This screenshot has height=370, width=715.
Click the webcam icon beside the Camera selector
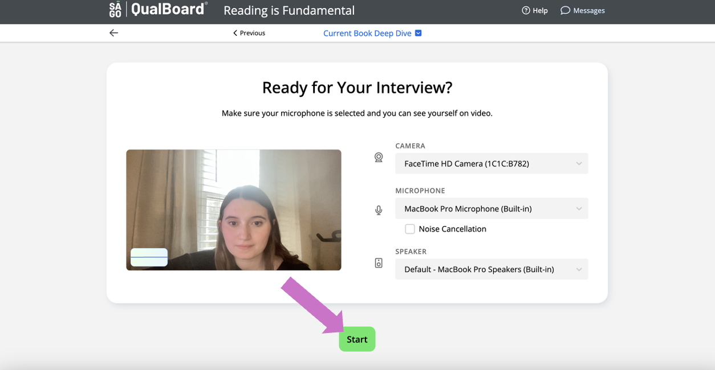click(x=378, y=157)
